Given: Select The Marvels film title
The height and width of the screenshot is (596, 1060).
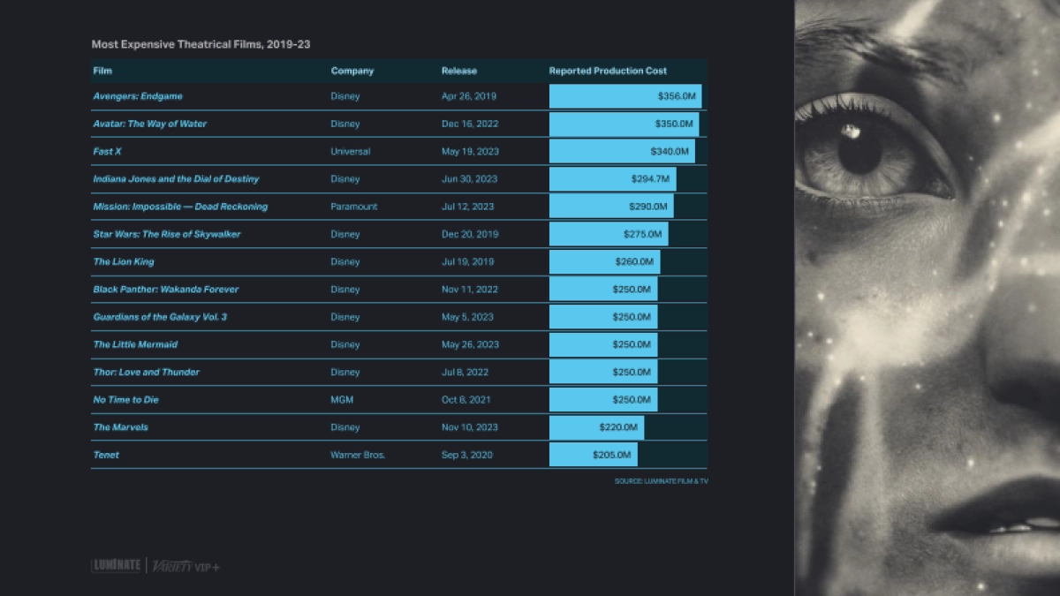Looking at the screenshot, I should (x=120, y=427).
